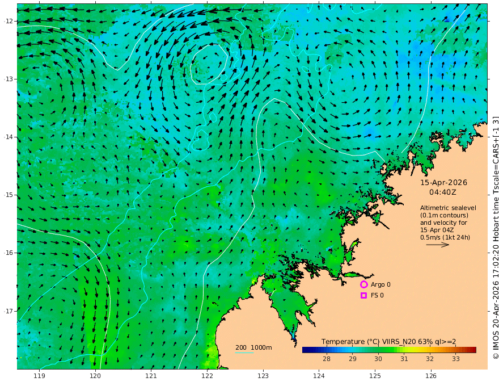This screenshot has height=386, width=499.
Task: Click the 'Argo 0' label
Action: tap(380, 285)
